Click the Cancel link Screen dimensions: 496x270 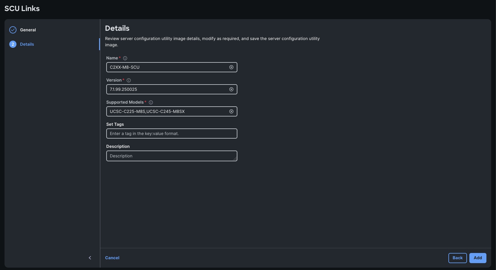click(112, 258)
